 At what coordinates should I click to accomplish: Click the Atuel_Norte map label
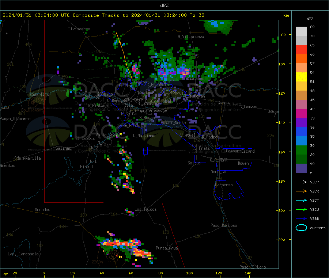click(174, 123)
